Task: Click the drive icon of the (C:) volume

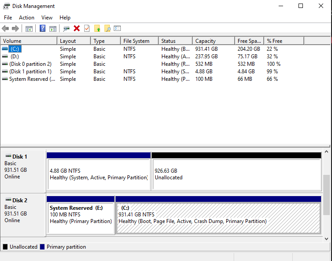Action: coord(5,49)
